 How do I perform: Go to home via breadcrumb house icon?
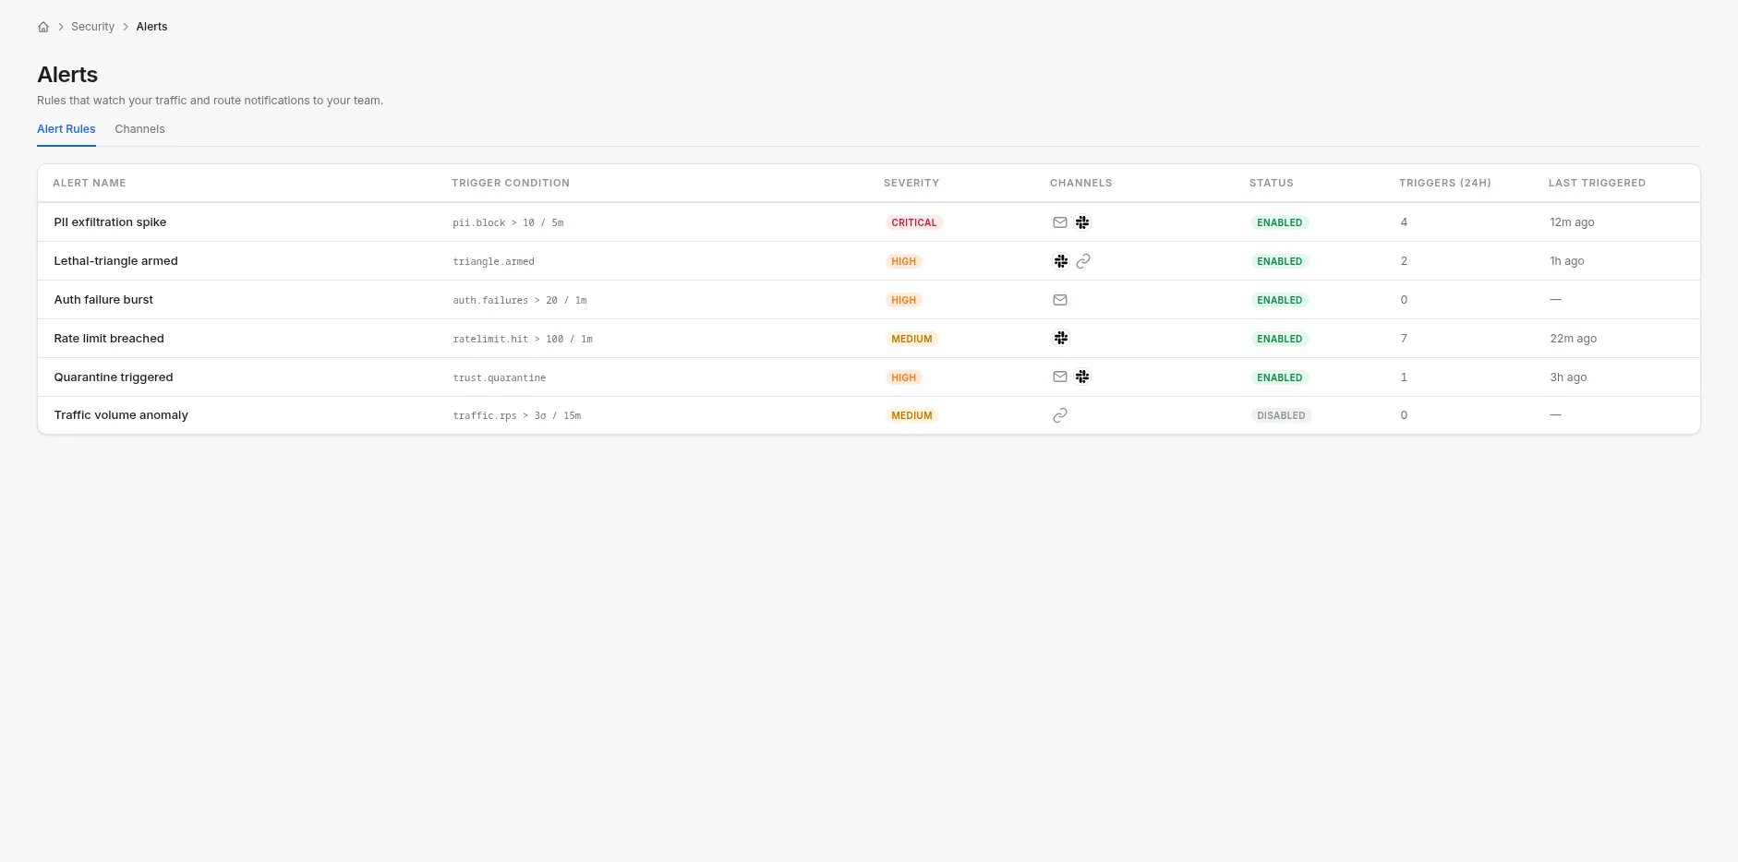pos(43,27)
